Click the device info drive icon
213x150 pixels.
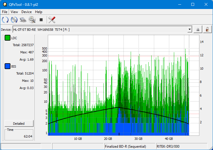pyautogui.click(x=23, y=20)
